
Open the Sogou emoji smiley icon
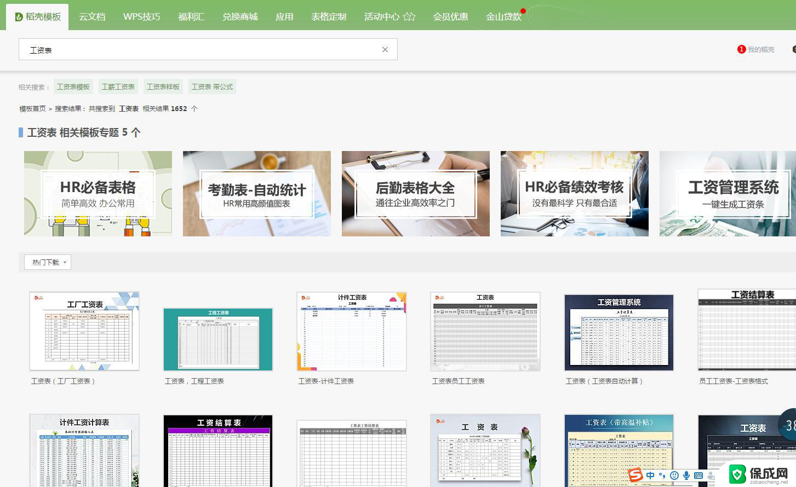(674, 476)
